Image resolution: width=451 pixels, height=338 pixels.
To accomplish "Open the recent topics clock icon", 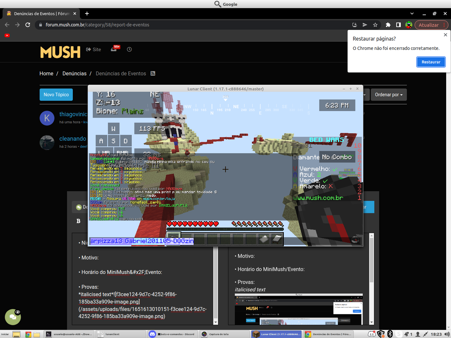I will point(129,49).
